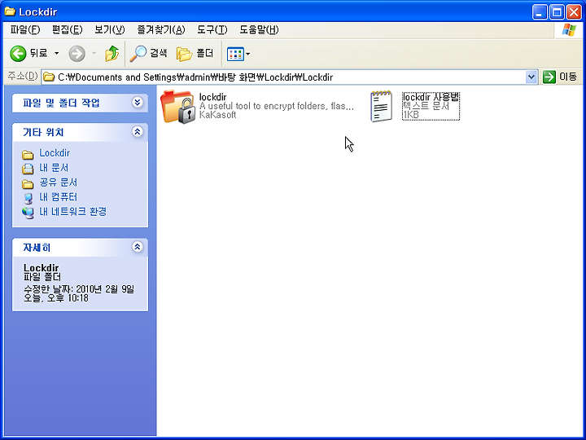Click the 파일 및 폴더 작업 header text
The image size is (586, 440).
61,103
